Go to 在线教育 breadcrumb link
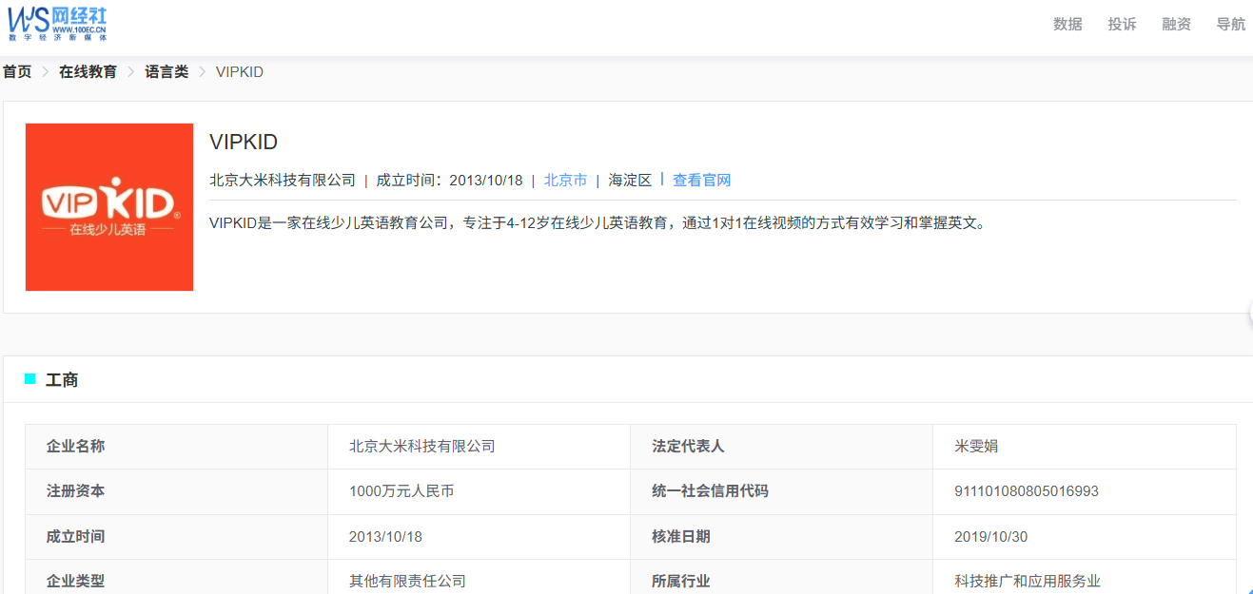1253x594 pixels. (88, 72)
